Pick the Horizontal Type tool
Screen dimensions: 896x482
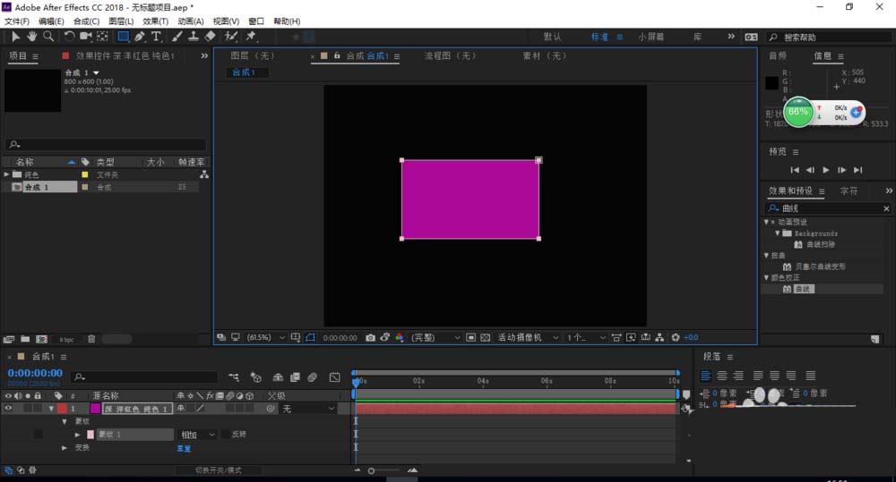pyautogui.click(x=156, y=37)
